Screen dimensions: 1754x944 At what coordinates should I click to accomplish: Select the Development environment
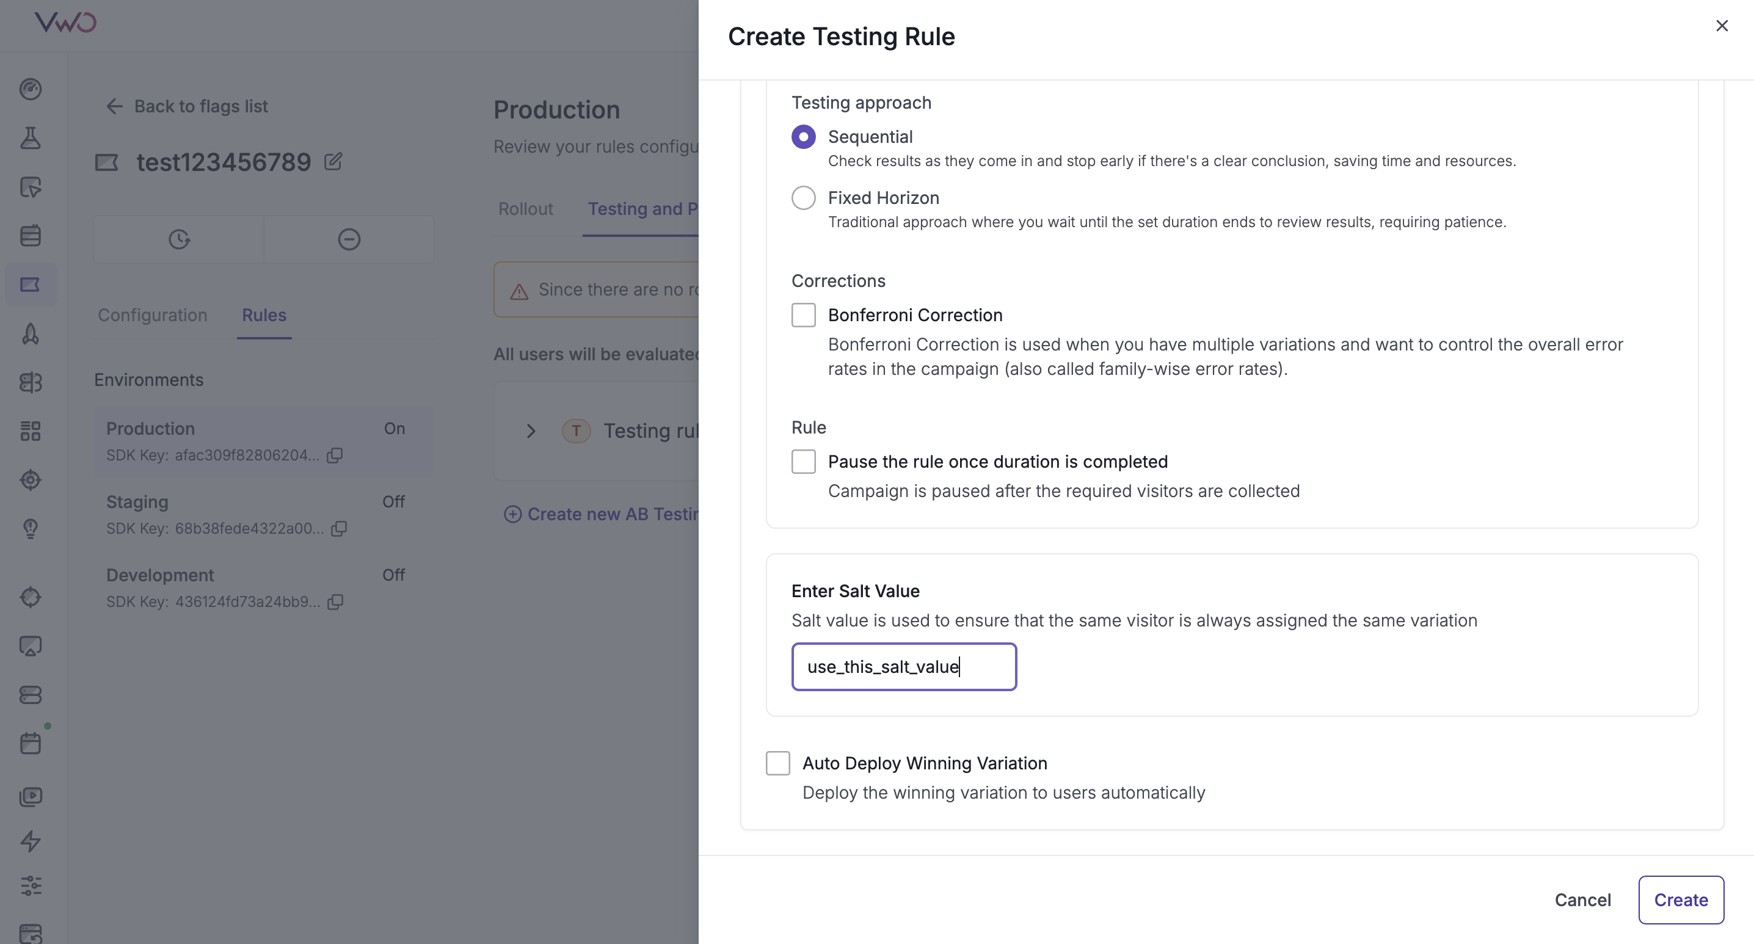[263, 588]
